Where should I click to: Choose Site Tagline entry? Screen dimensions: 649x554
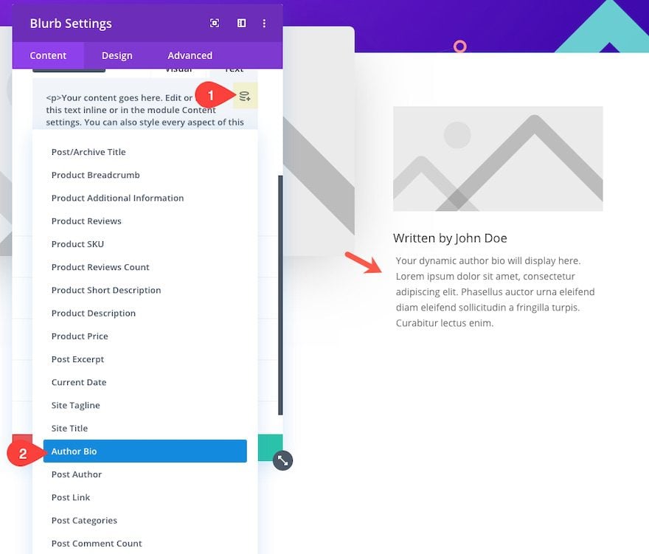145,405
